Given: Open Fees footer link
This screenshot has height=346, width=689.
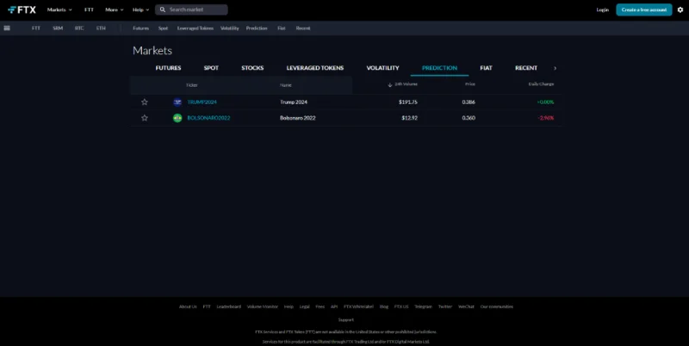Looking at the screenshot, I should [320, 306].
